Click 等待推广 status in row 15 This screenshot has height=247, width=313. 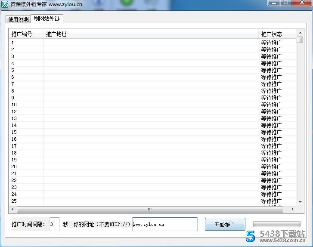271,132
